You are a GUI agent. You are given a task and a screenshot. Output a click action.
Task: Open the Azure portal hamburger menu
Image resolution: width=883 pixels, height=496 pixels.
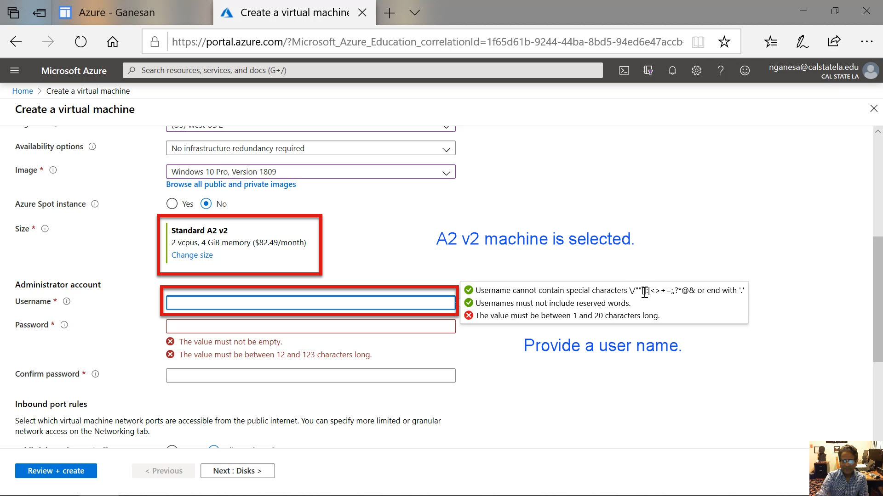pos(14,70)
